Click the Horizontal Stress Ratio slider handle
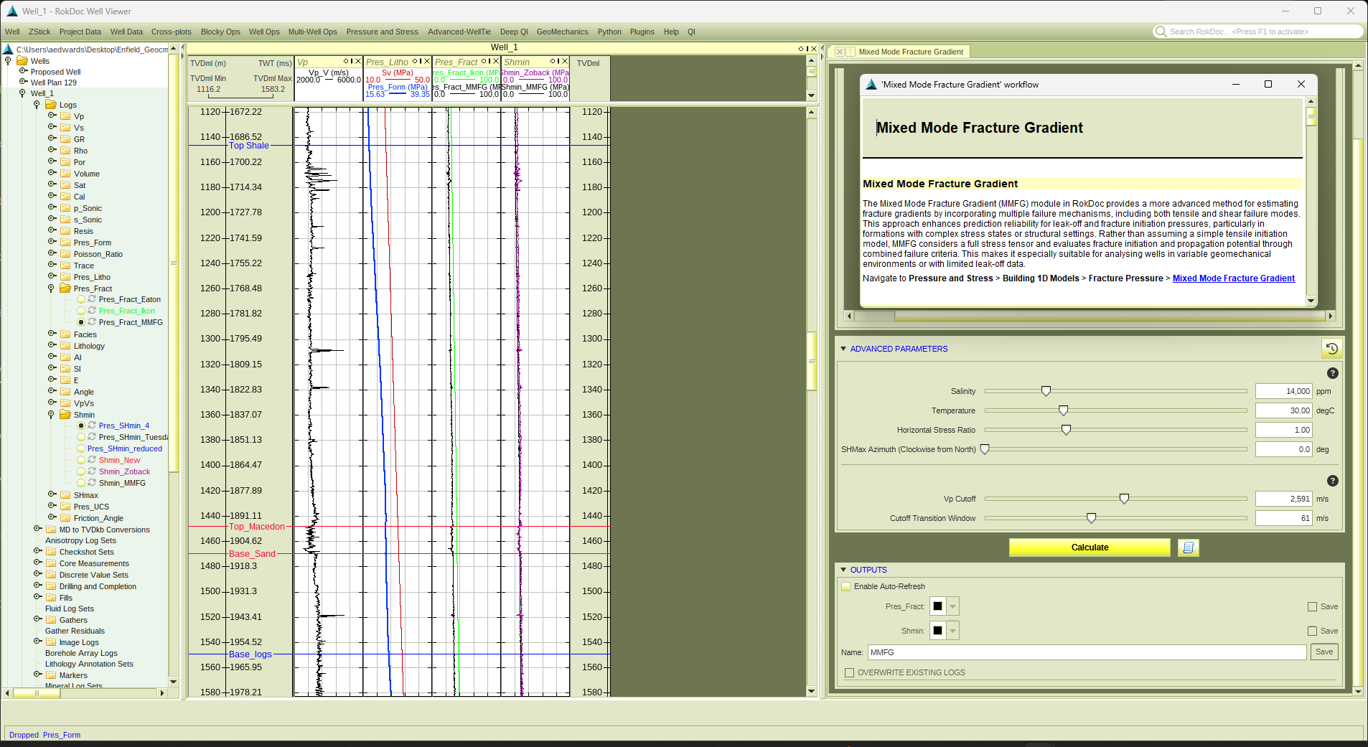The height and width of the screenshot is (747, 1368). (x=1066, y=430)
